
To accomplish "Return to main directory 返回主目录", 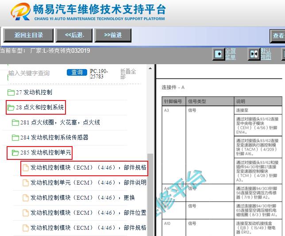I will click(x=28, y=35).
